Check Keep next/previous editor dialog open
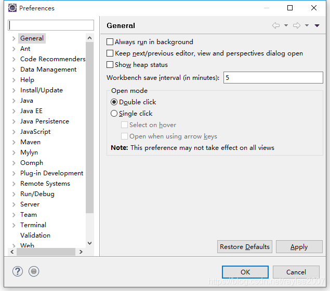The image size is (330, 291). point(110,53)
